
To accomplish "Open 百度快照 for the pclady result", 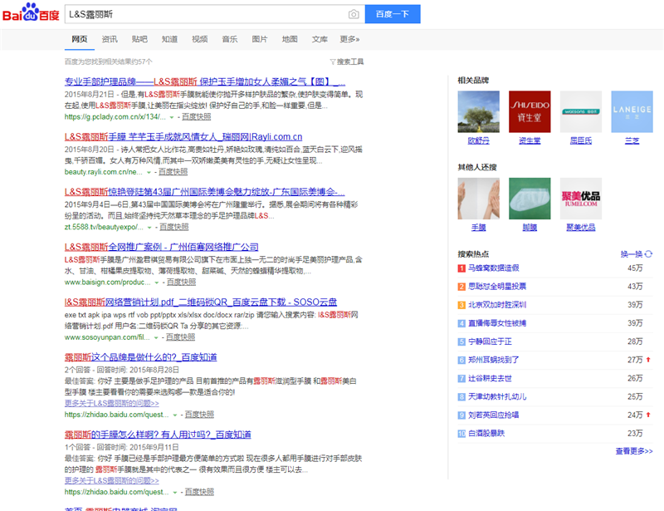I will click(x=197, y=116).
